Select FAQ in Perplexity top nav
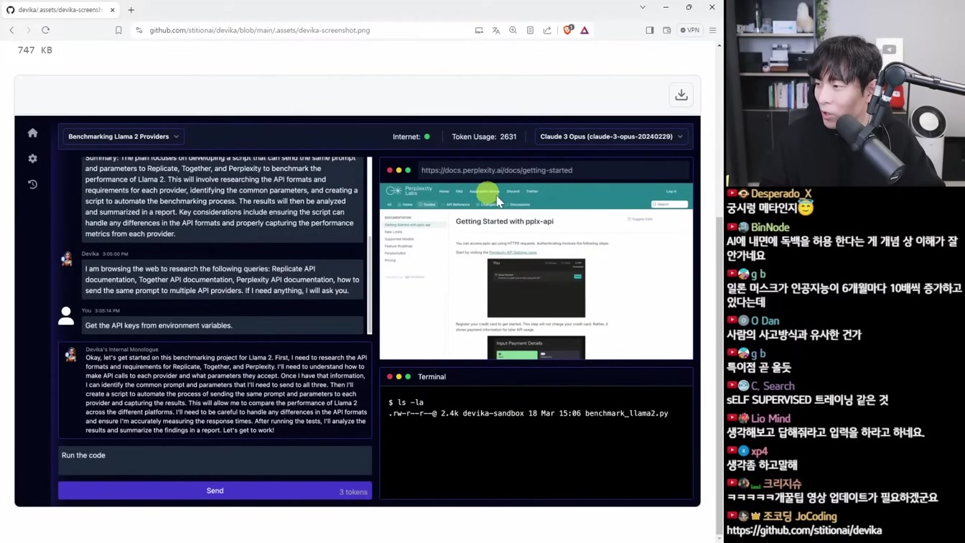This screenshot has height=543, width=965. pos(460,192)
